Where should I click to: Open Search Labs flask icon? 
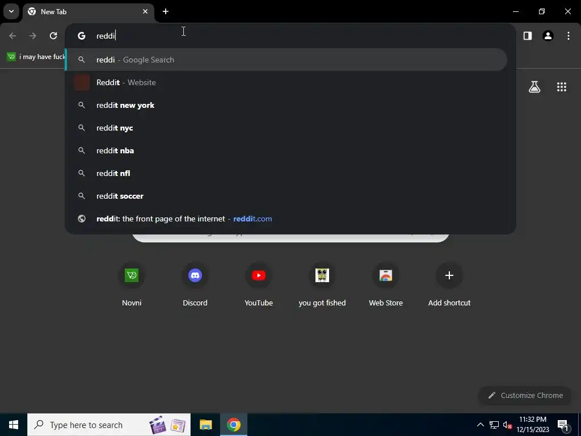[x=534, y=87]
